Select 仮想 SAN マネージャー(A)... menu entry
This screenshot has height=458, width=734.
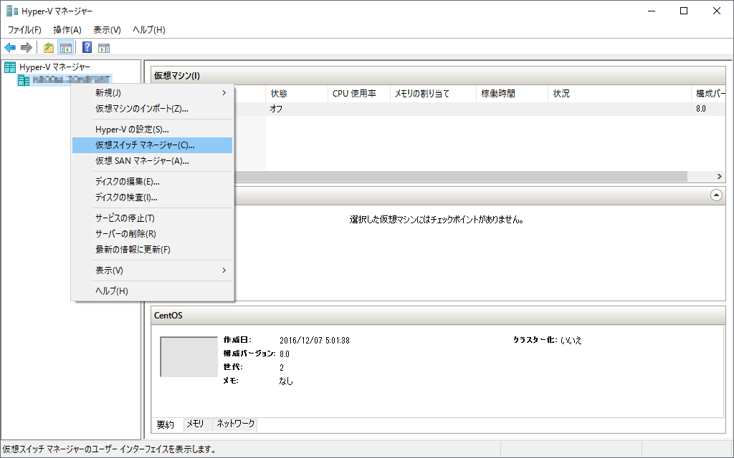click(x=152, y=161)
